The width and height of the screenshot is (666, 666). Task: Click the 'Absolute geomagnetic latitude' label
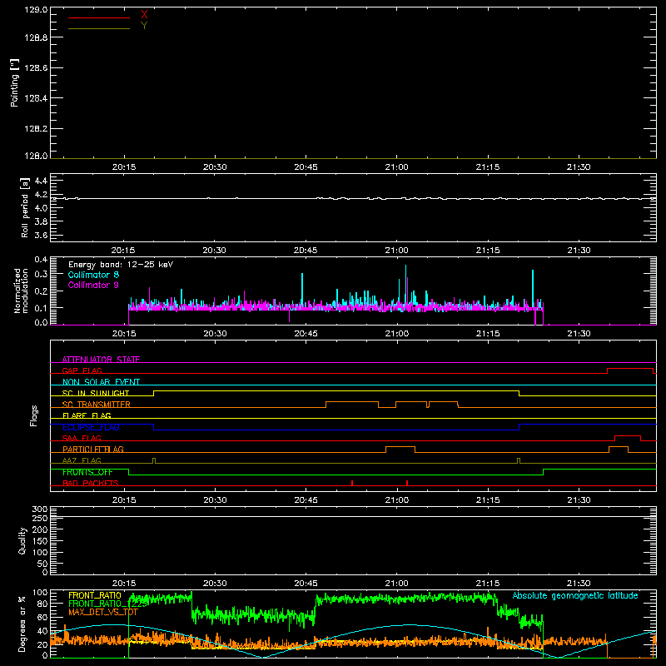(575, 595)
